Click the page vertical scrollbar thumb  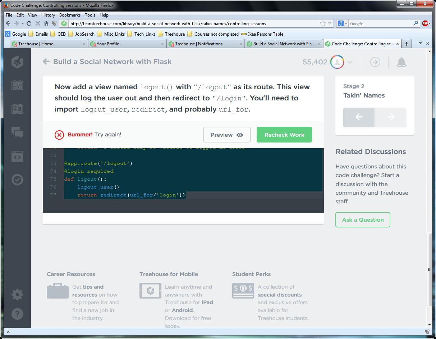click(x=430, y=270)
